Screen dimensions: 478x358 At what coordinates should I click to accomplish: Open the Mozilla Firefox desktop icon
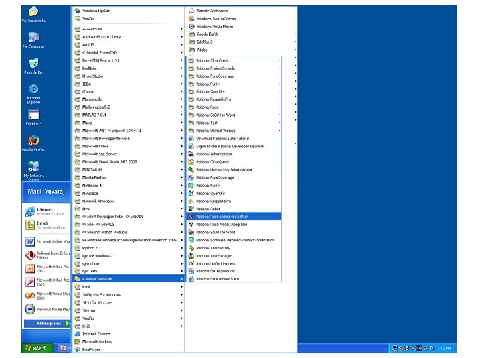pyautogui.click(x=34, y=143)
